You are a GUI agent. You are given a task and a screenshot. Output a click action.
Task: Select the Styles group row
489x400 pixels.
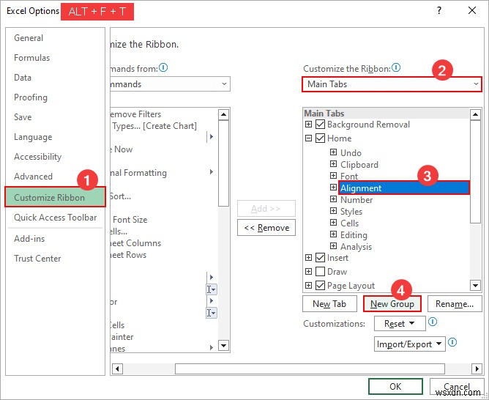[x=351, y=212]
